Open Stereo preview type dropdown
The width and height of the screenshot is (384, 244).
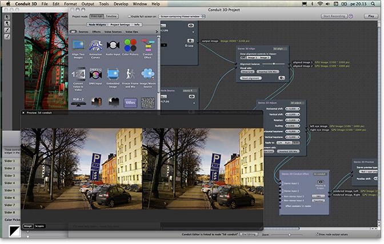(x=369, y=172)
